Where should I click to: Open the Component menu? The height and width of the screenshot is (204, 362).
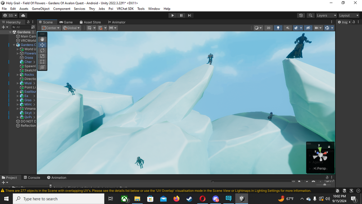[62, 9]
